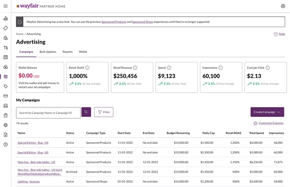Show info for Retail RoAS metric
290x187 pixels.
pyautogui.click(x=87, y=68)
